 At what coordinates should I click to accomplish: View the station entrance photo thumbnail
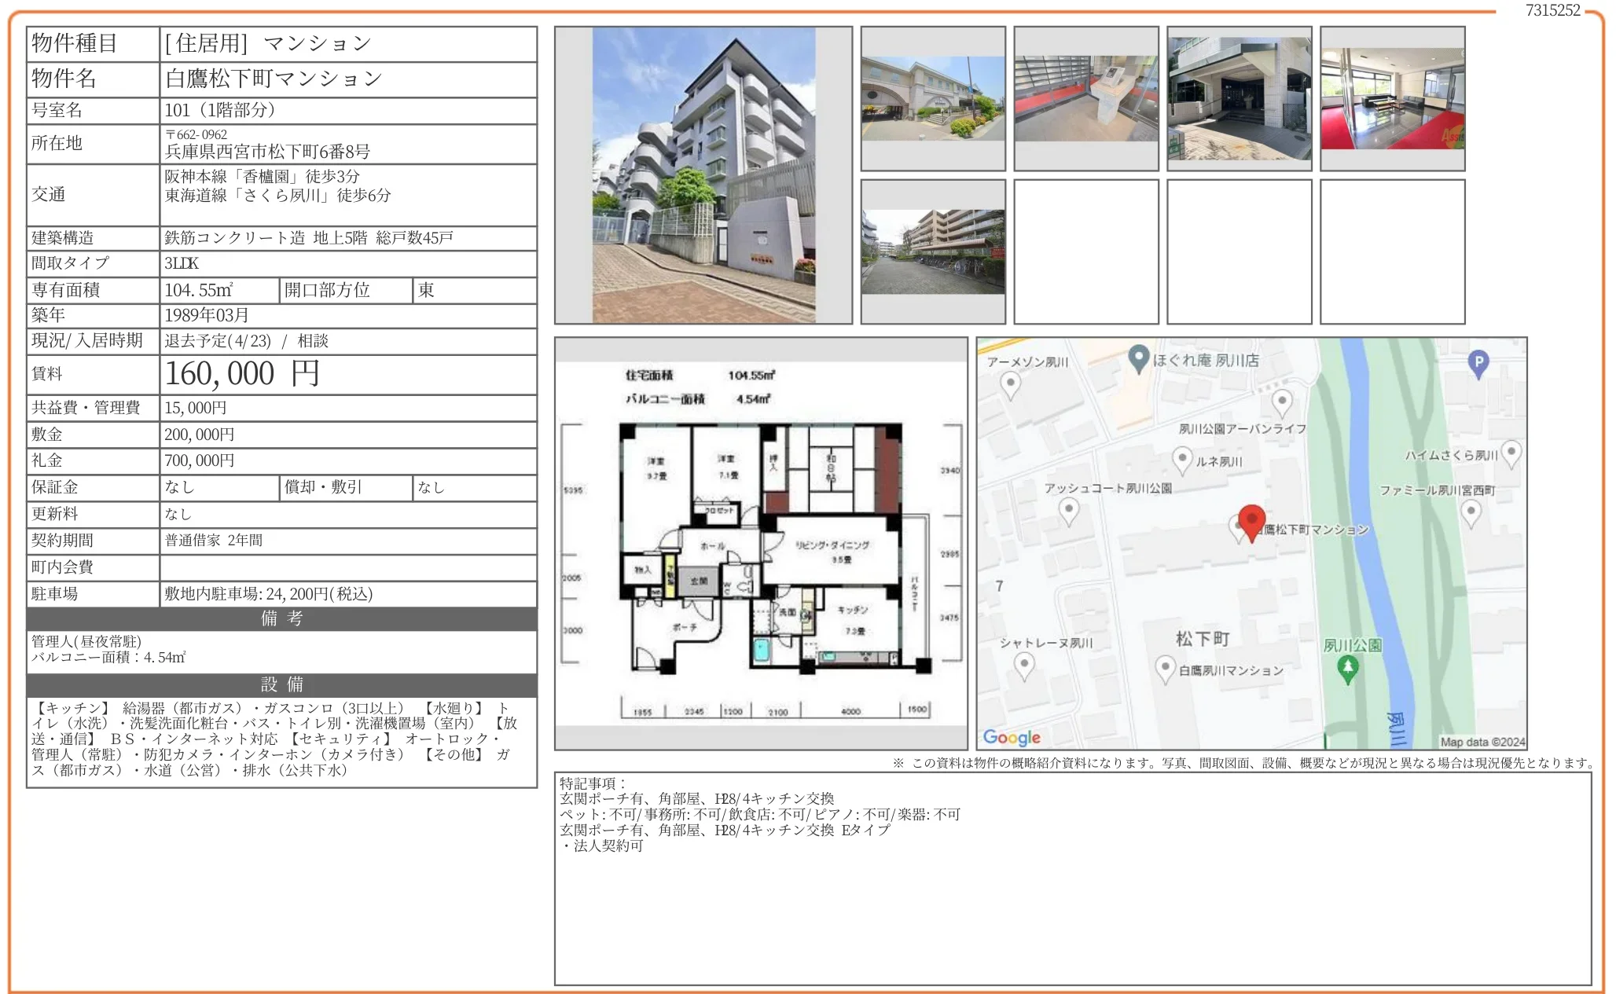(x=933, y=98)
